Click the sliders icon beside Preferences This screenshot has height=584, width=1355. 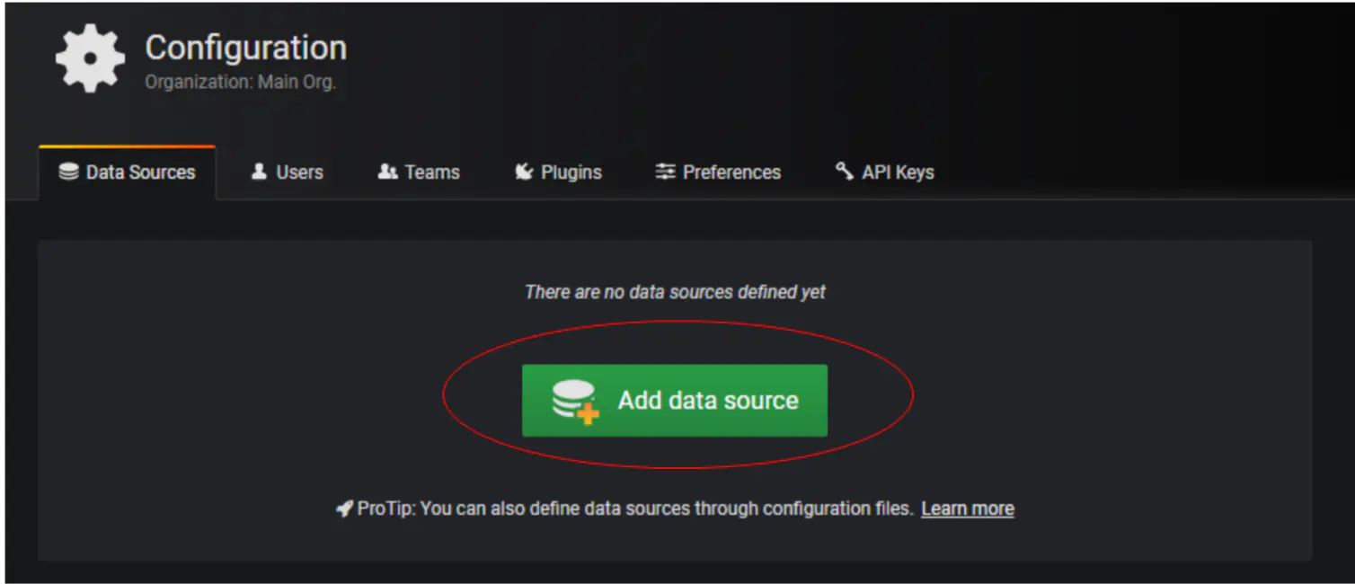(x=665, y=172)
